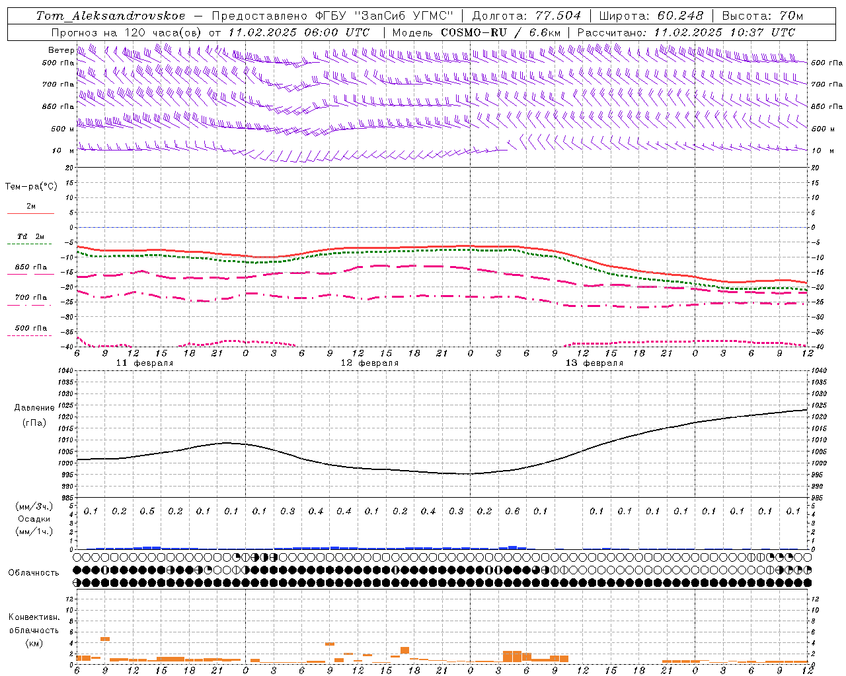Click the Давление pressure panel label
Screen dimensions: 846x676
[x=34, y=408]
